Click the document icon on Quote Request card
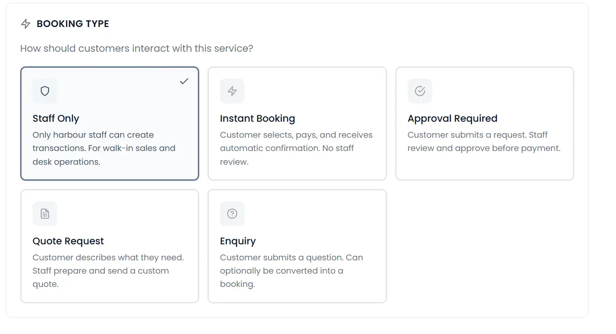The width and height of the screenshot is (616, 334). click(x=44, y=214)
